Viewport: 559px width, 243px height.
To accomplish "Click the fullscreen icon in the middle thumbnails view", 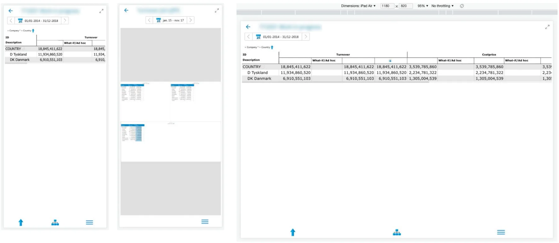I will tap(217, 11).
